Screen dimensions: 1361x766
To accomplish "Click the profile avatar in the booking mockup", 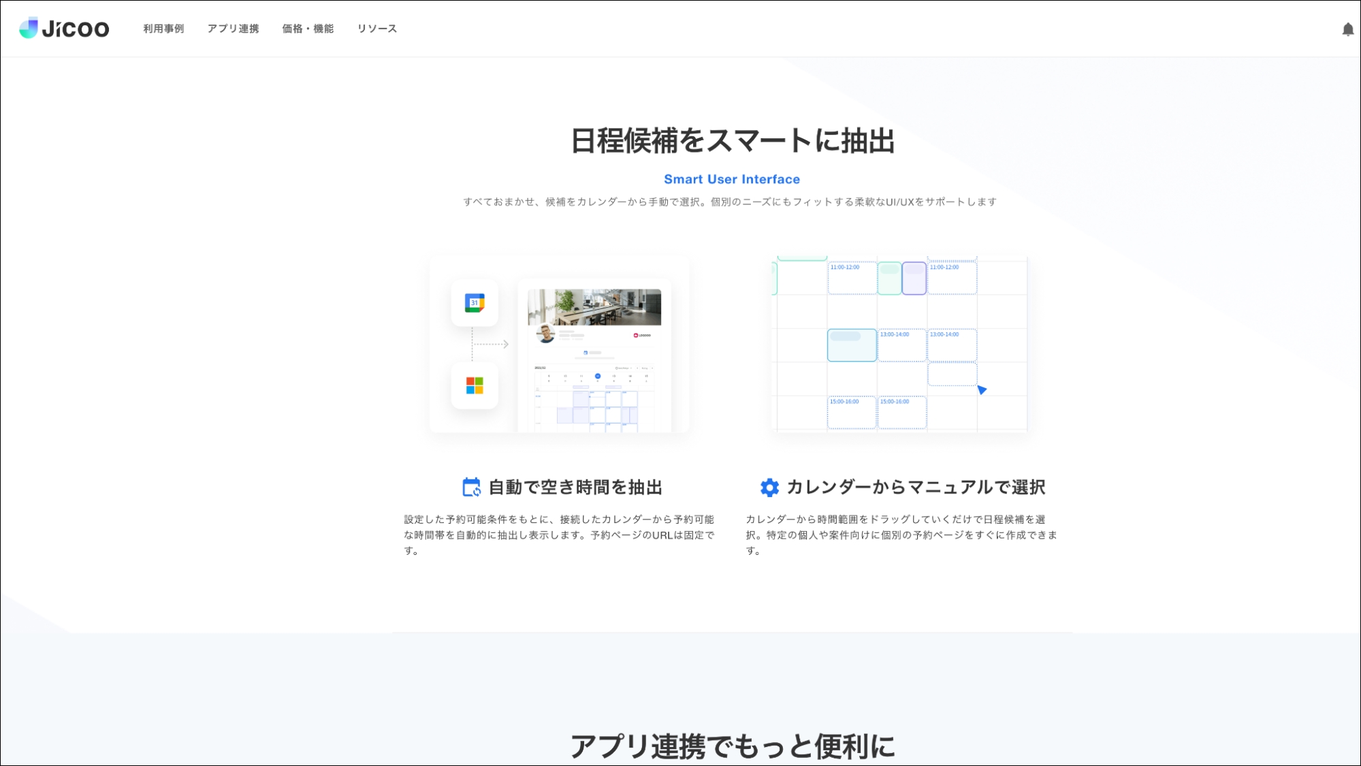I will pos(546,334).
